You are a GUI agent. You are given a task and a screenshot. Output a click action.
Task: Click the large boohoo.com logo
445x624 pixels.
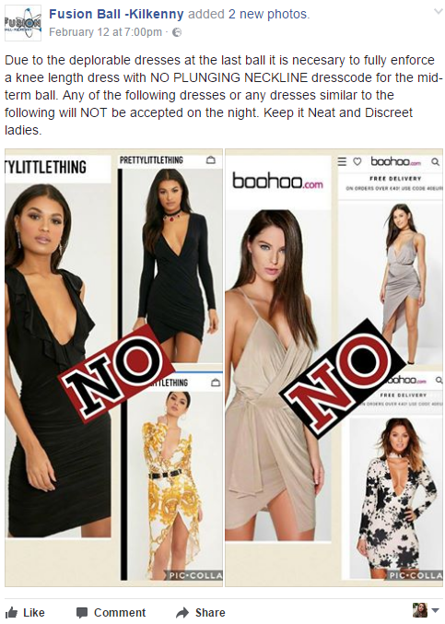(x=277, y=181)
